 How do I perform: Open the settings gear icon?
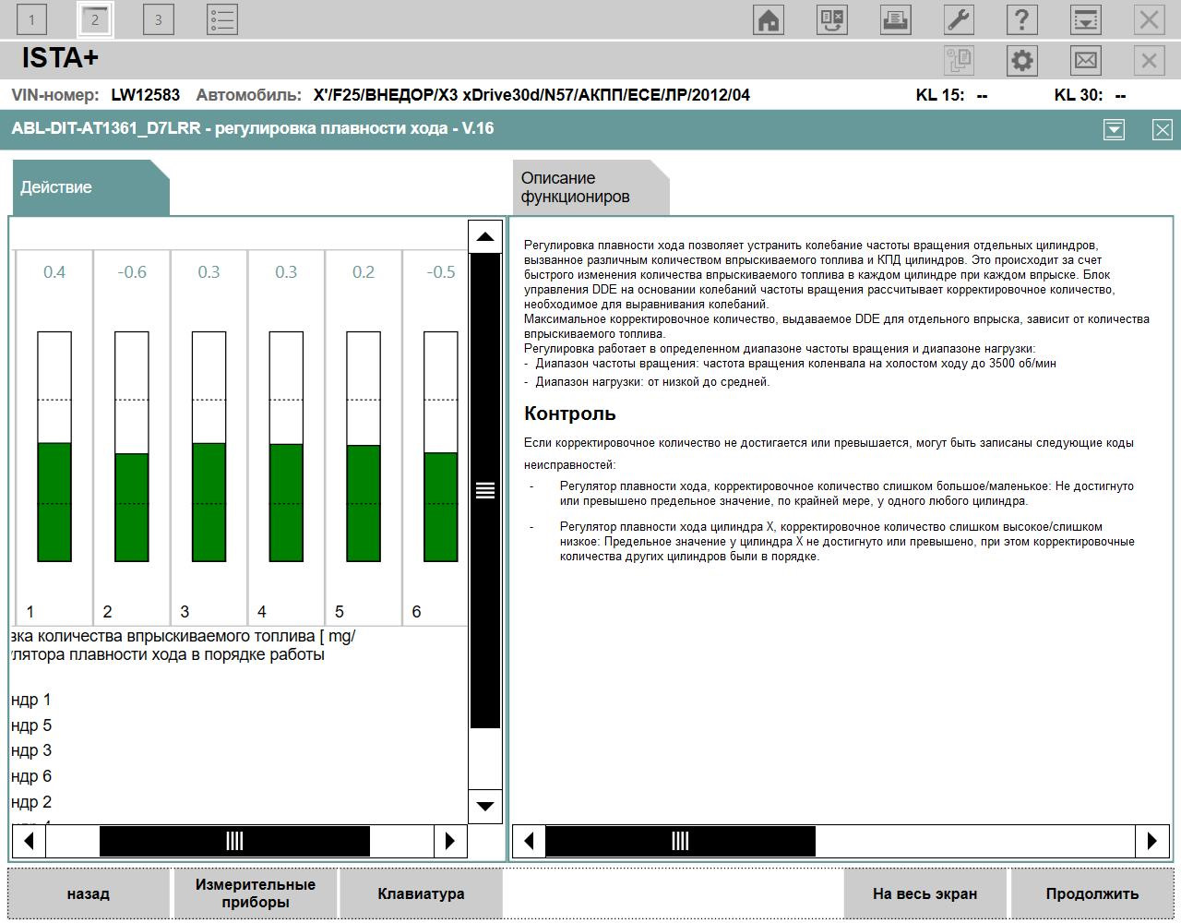1021,60
